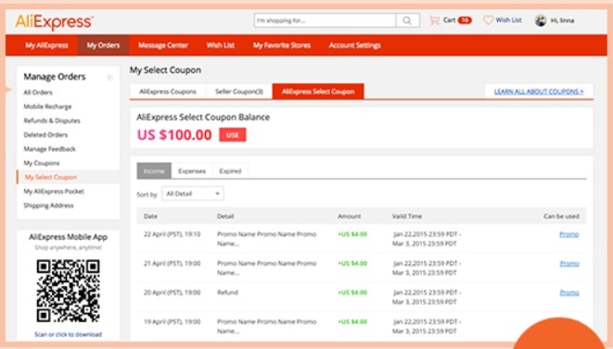Image resolution: width=613 pixels, height=349 pixels.
Task: Select AliExpress Select Coupon tab
Action: pyautogui.click(x=318, y=92)
